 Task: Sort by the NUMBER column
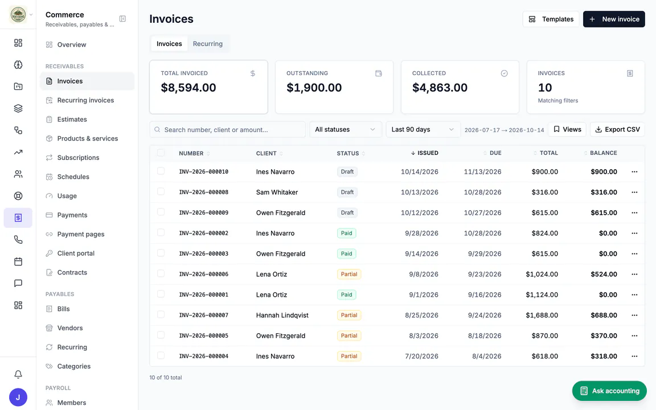(194, 153)
